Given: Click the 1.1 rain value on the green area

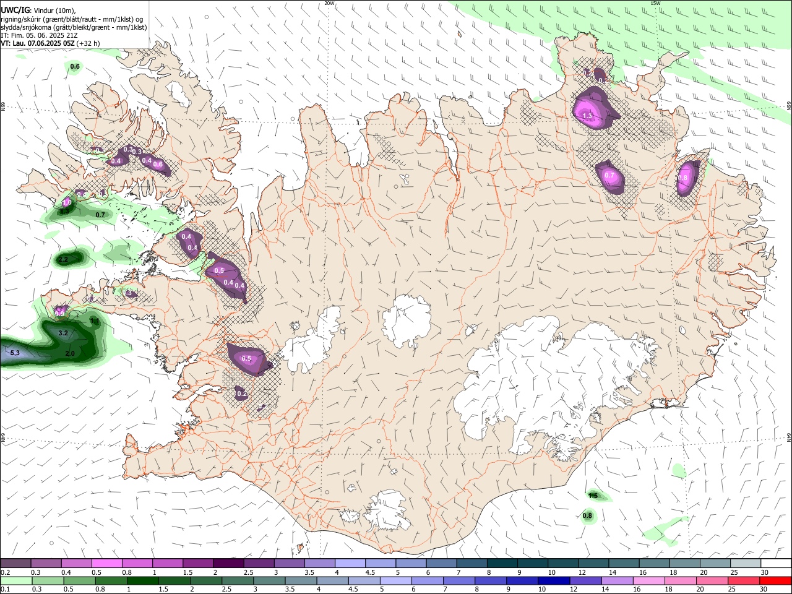Looking at the screenshot, I should (x=95, y=321).
